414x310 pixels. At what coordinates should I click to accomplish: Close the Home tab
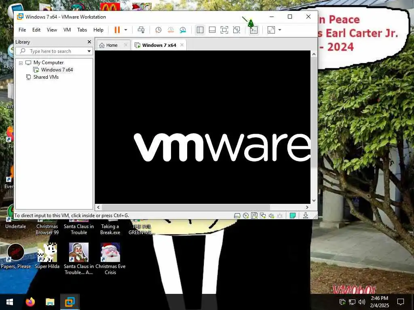[x=126, y=45]
